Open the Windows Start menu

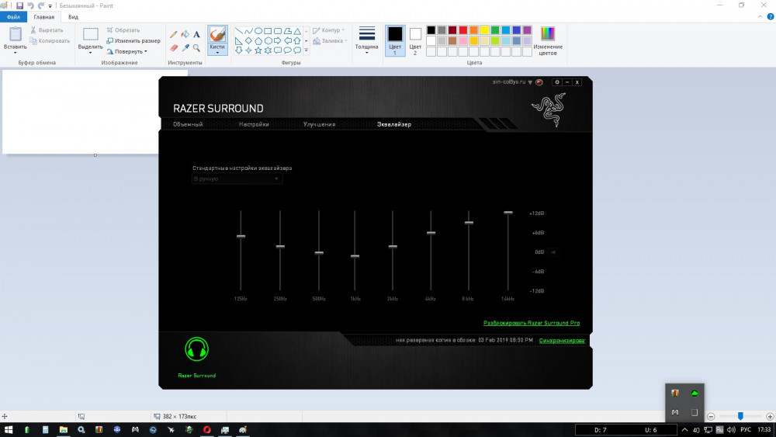(9, 429)
